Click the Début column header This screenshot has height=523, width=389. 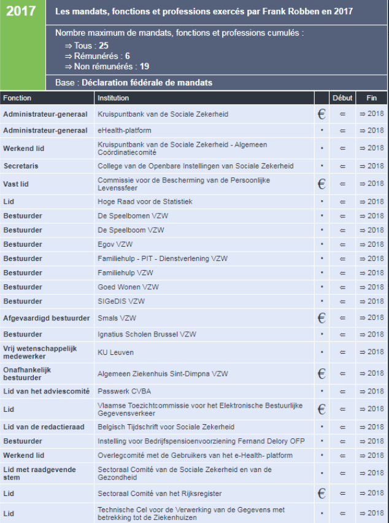pyautogui.click(x=342, y=98)
